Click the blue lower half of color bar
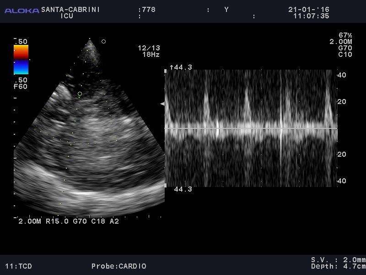Viewport: 366px width, 275px height. [x=21, y=67]
